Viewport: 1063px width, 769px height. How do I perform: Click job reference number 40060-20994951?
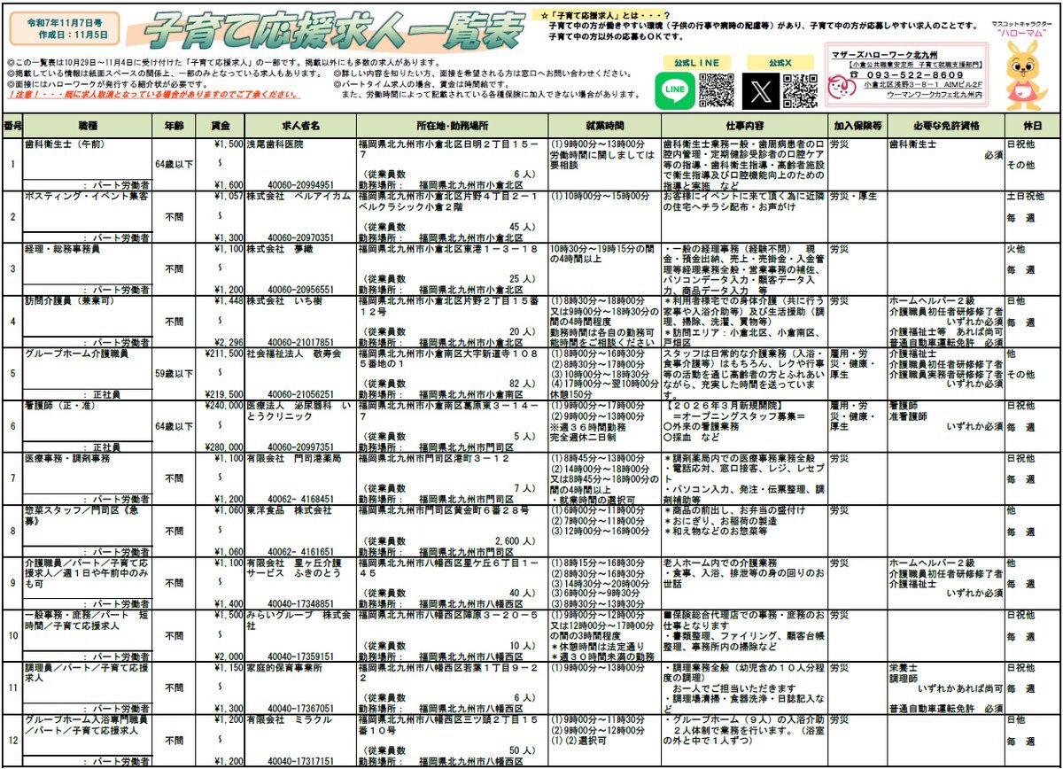pos(301,185)
